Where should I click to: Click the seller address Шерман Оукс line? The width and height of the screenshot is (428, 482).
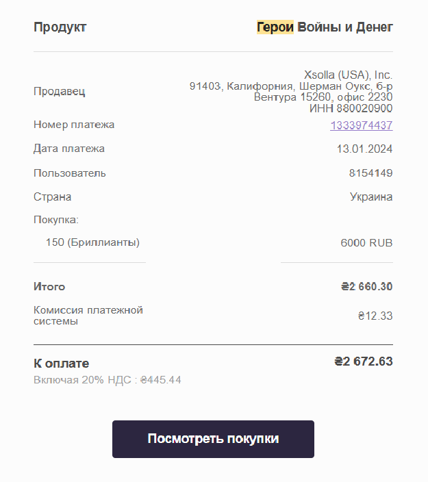point(291,86)
